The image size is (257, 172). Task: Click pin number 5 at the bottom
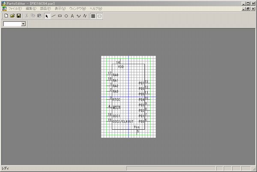click(138, 131)
